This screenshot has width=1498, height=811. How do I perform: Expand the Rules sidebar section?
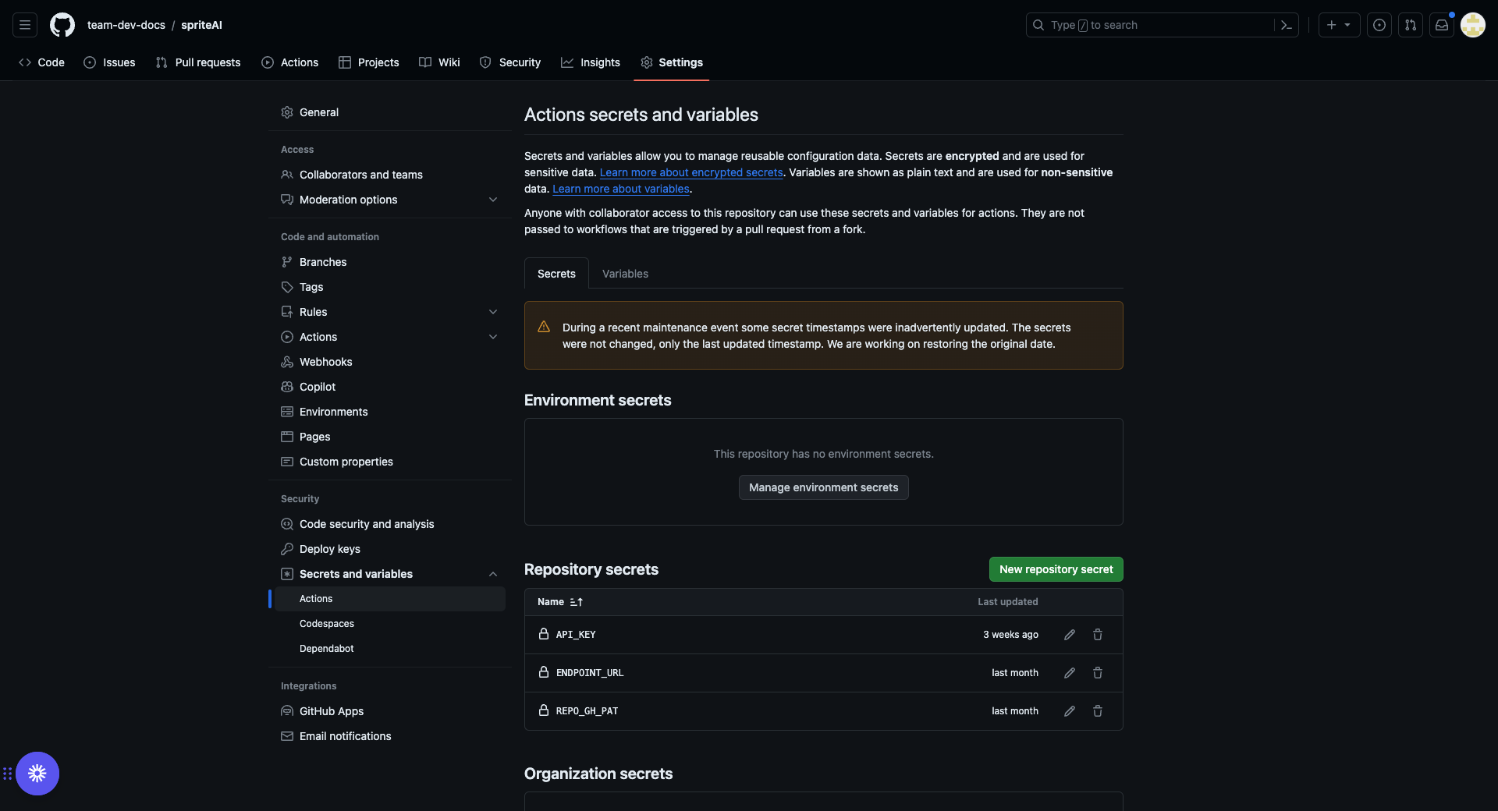click(x=493, y=312)
